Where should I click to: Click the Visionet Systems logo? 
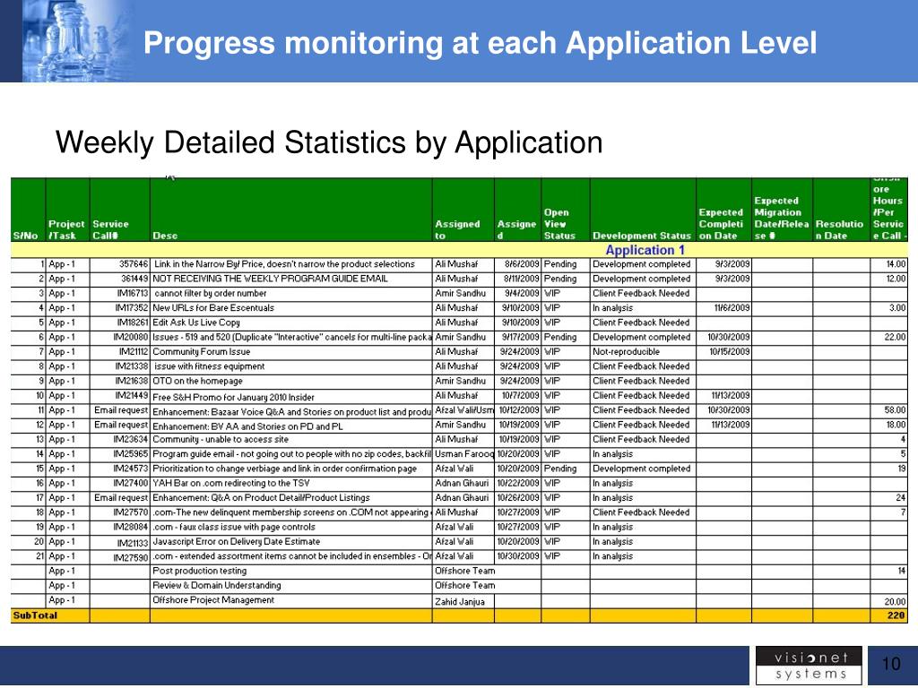809,666
